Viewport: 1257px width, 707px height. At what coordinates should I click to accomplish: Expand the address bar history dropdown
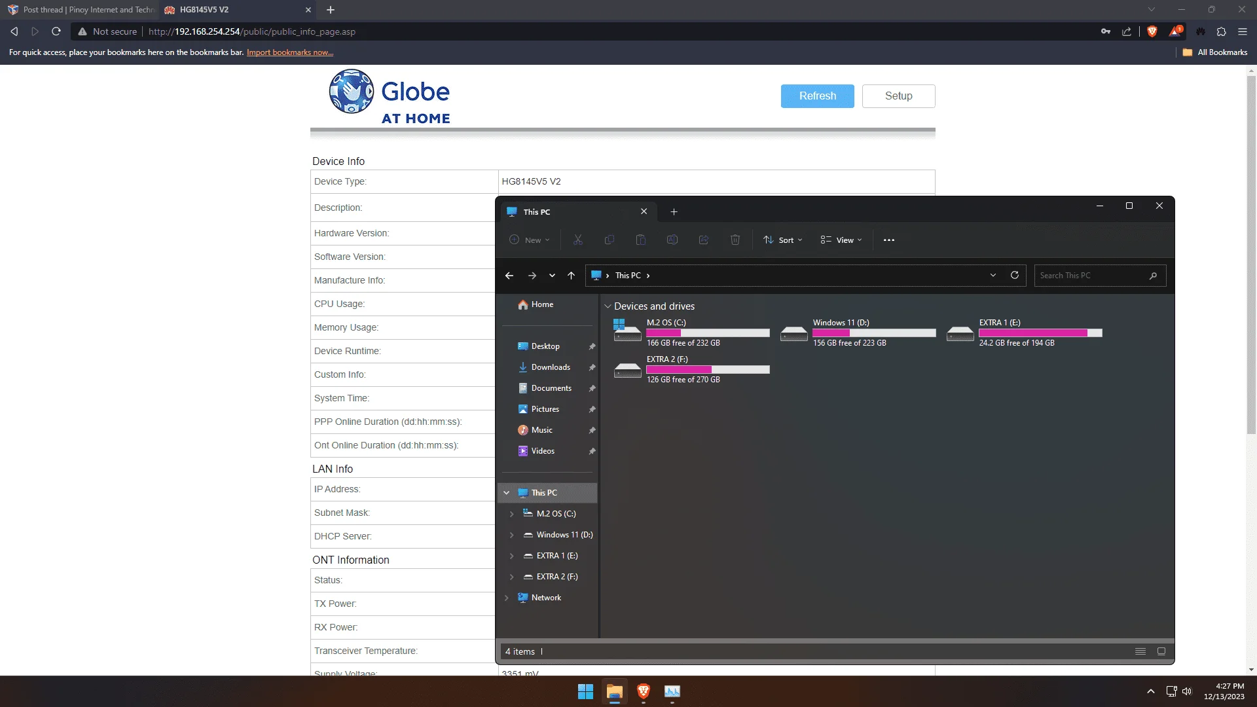coord(993,276)
